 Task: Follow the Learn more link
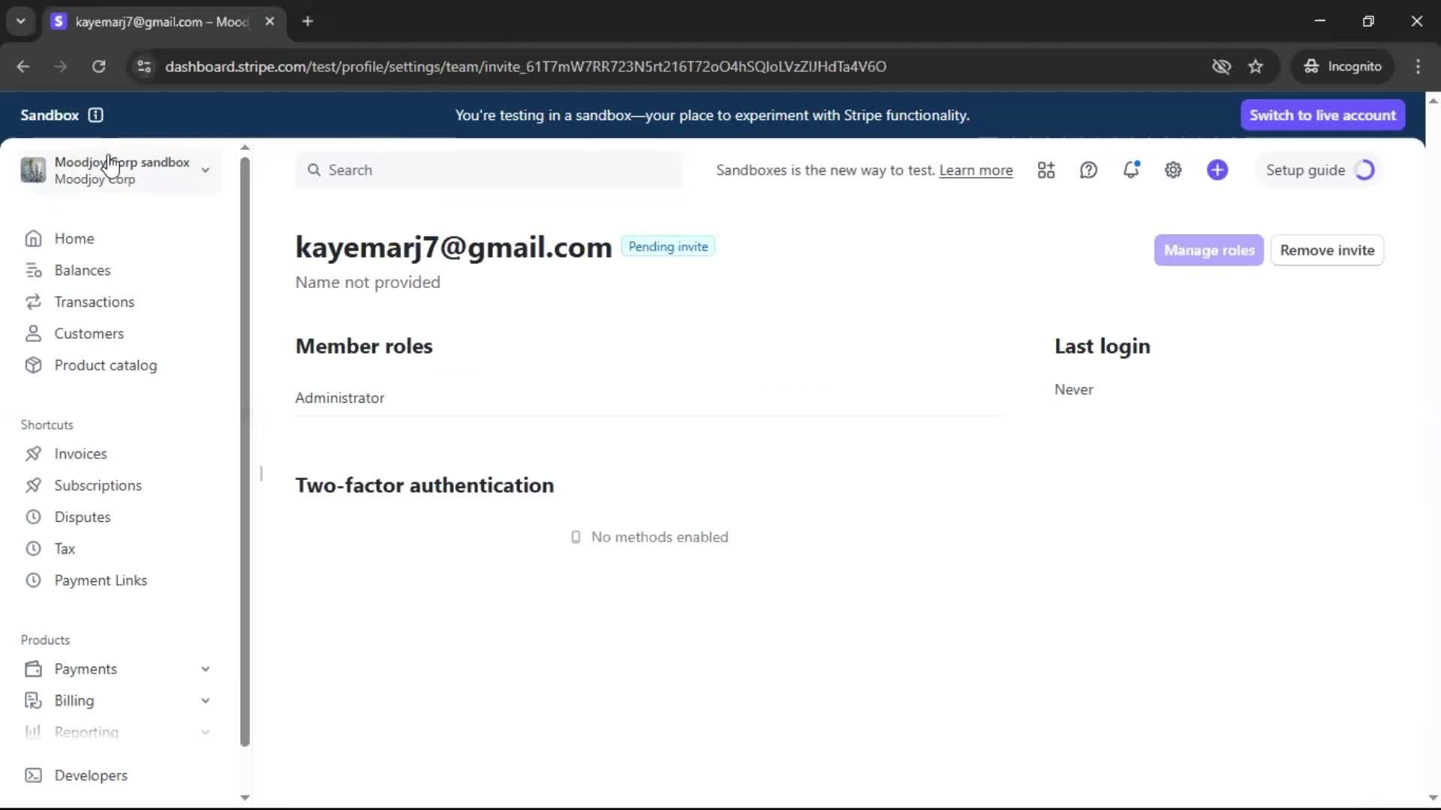(x=976, y=170)
